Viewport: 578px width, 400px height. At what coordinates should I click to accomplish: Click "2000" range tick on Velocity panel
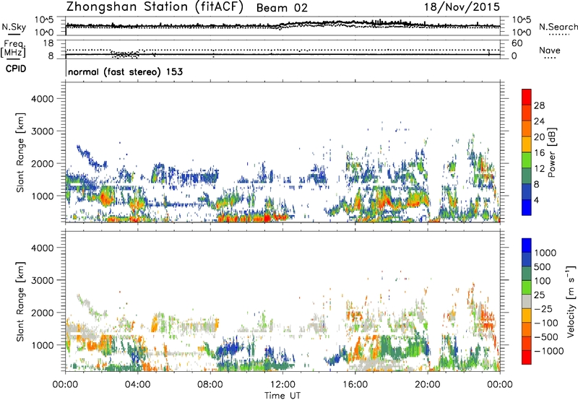[43, 313]
